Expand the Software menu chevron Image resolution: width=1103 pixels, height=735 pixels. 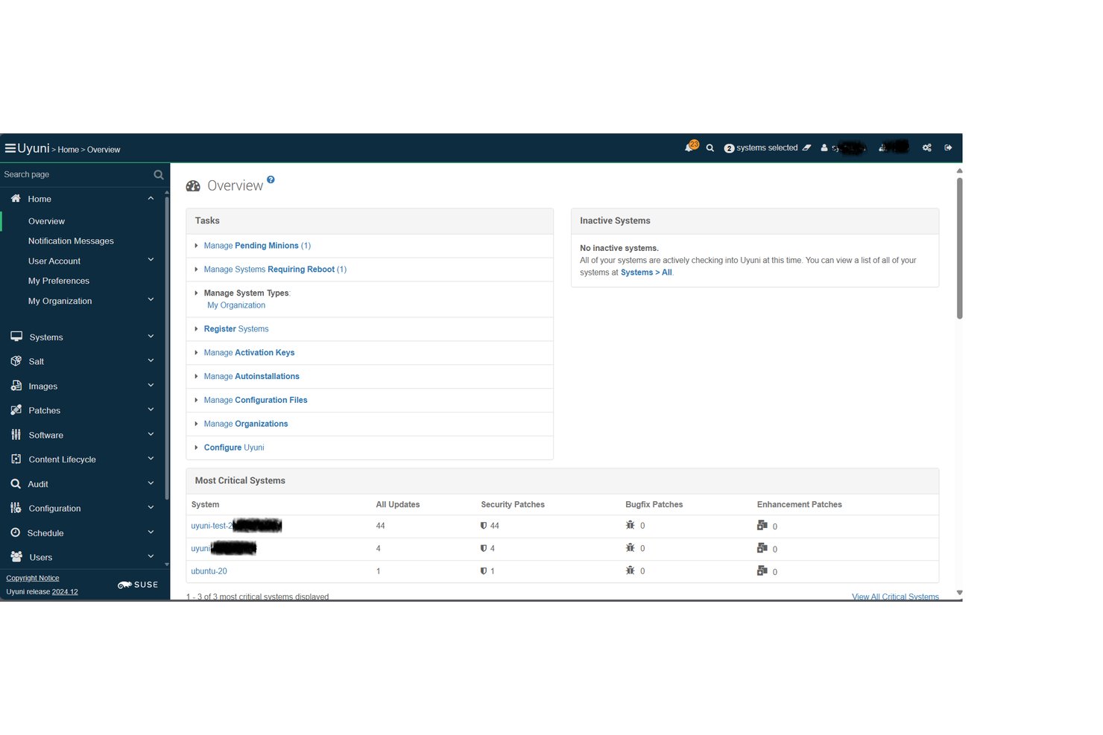pyautogui.click(x=151, y=434)
